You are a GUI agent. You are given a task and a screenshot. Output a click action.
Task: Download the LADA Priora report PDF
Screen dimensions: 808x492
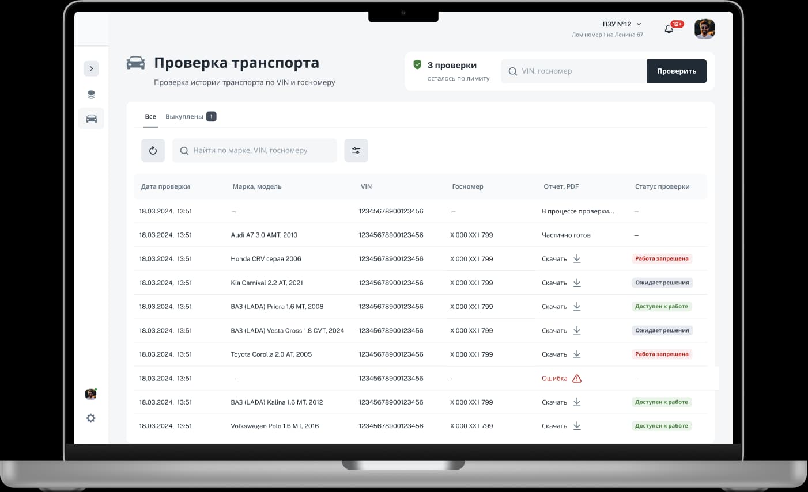(577, 307)
